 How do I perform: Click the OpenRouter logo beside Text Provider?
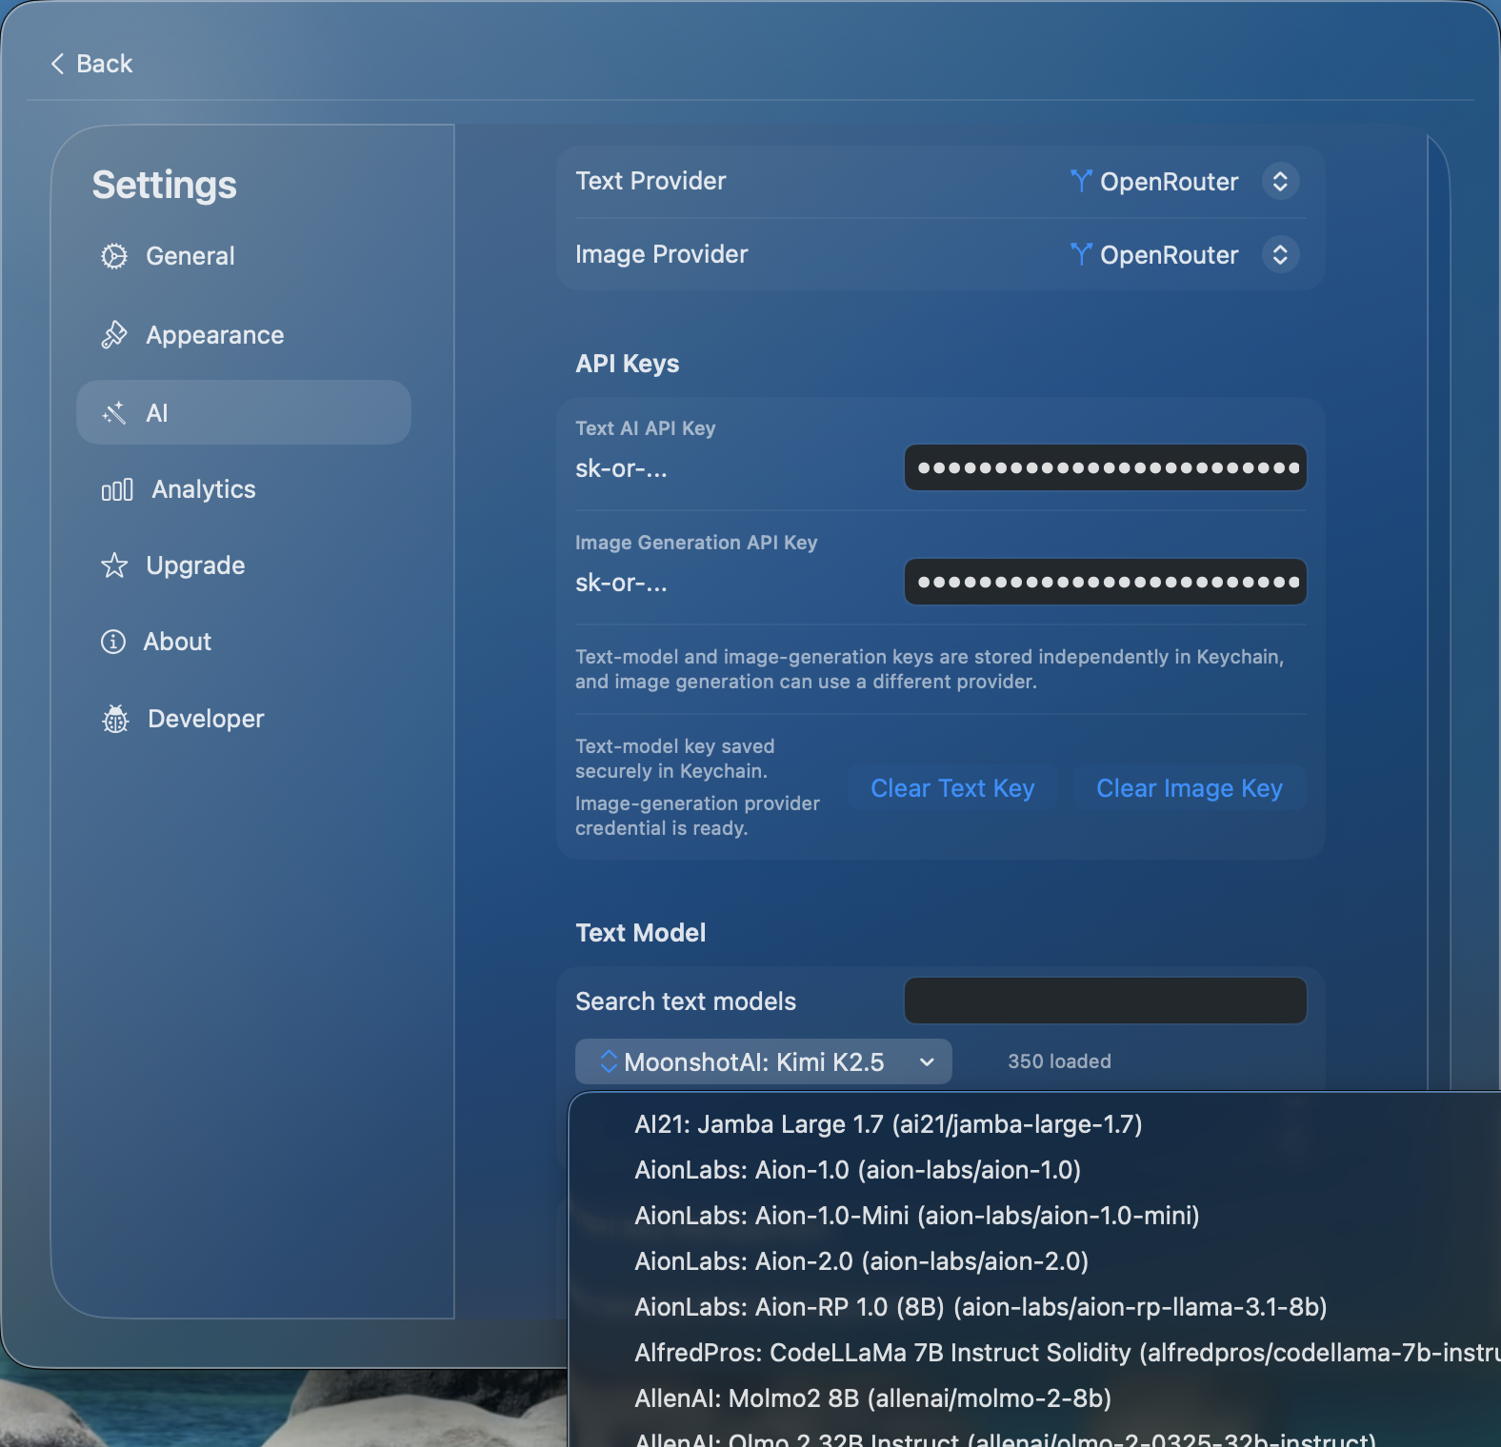(1081, 181)
